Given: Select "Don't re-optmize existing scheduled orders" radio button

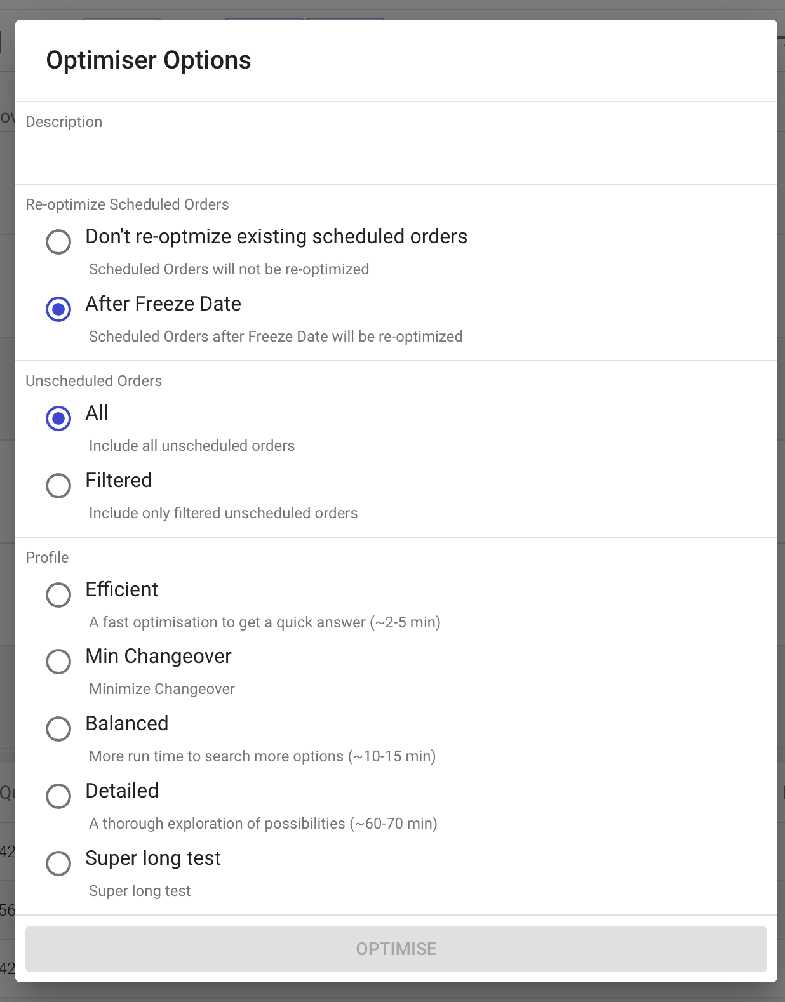Looking at the screenshot, I should [58, 242].
